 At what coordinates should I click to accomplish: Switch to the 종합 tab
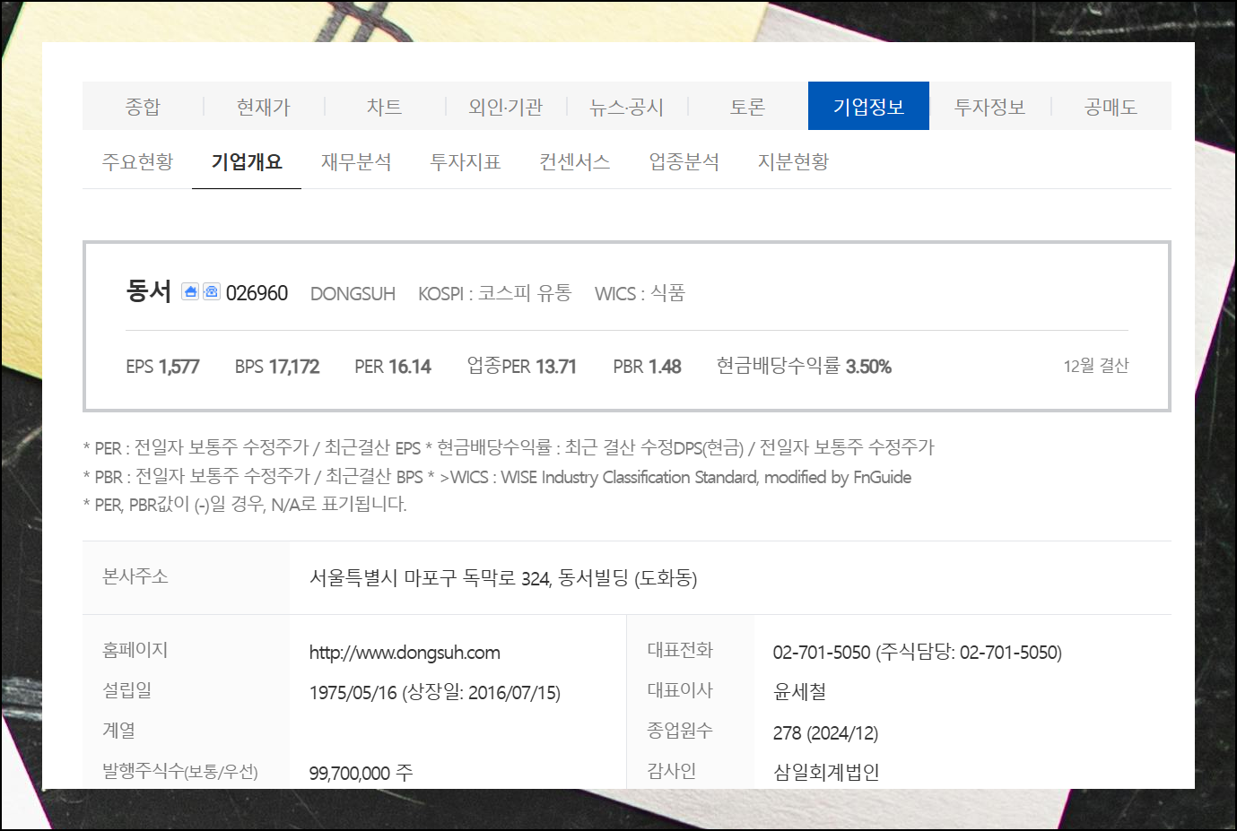click(143, 107)
